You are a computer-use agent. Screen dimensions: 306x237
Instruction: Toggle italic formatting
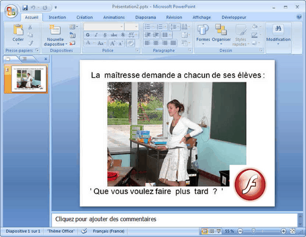pos(96,35)
